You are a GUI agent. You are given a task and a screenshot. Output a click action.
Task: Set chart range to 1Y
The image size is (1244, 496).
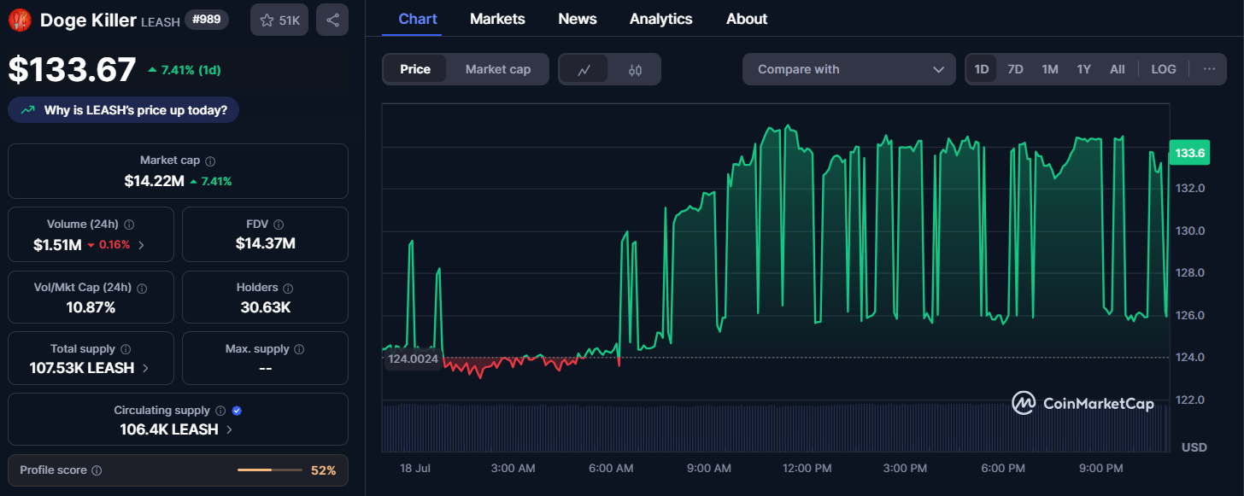point(1083,69)
